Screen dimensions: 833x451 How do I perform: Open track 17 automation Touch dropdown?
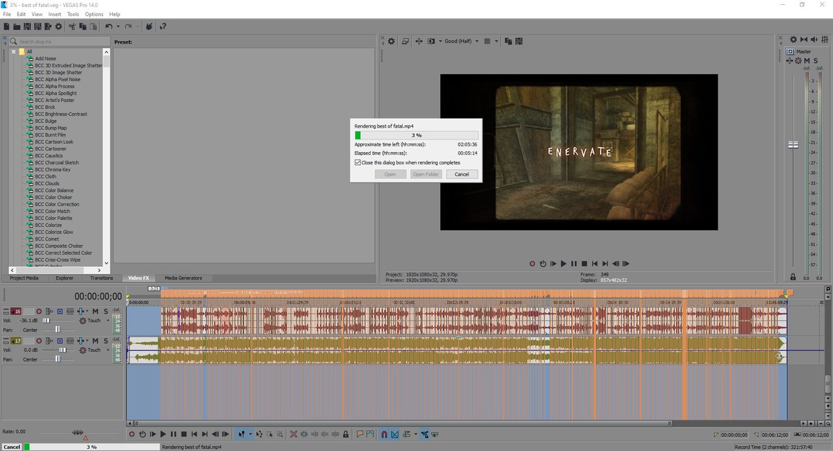(108, 350)
